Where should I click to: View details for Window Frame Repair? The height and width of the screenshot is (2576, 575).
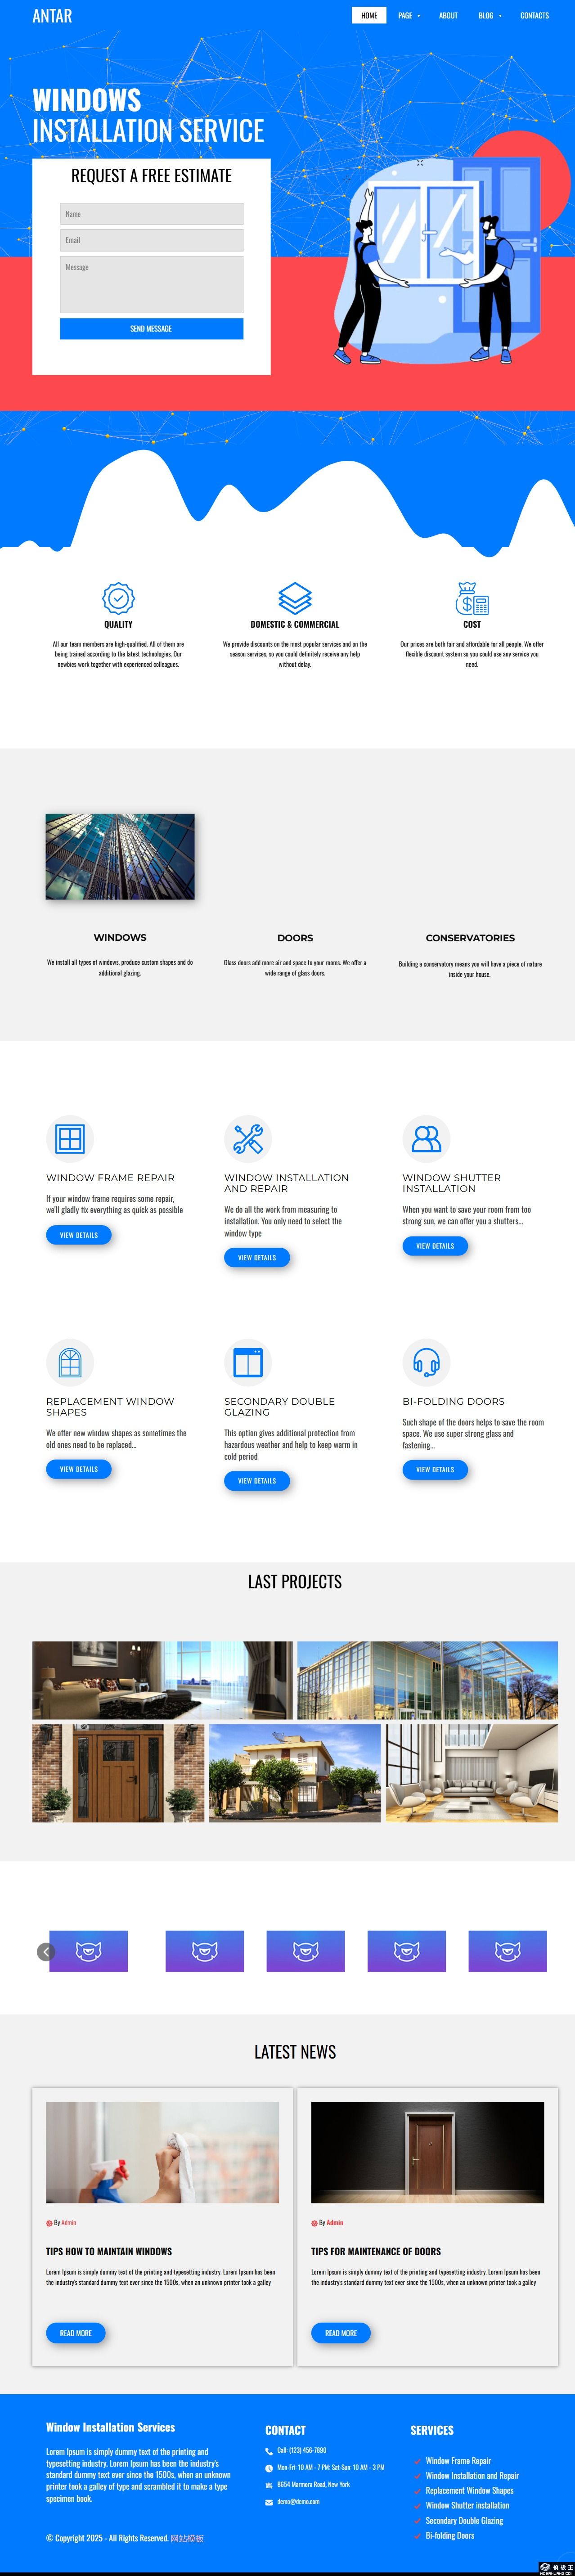pyautogui.click(x=79, y=1235)
